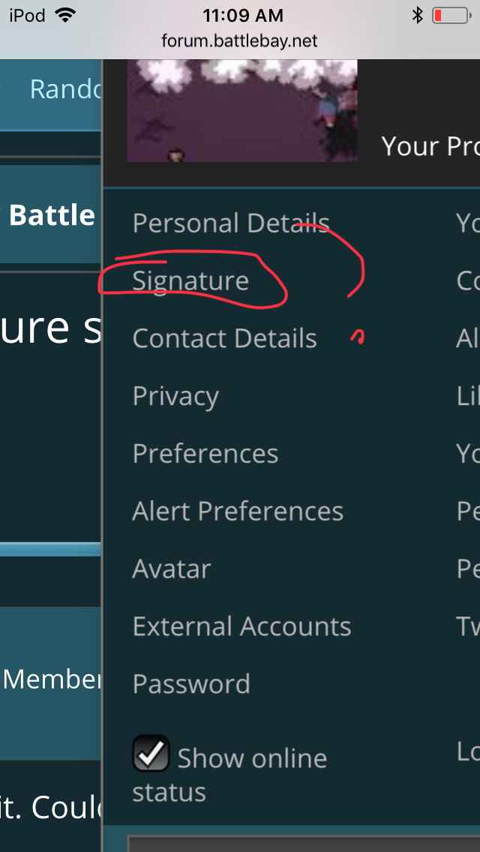480x852 pixels.
Task: Open Alert Preferences
Action: point(238,511)
